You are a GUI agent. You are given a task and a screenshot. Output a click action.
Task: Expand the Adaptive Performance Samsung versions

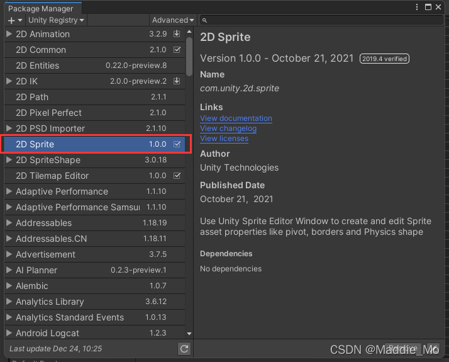pos(9,207)
